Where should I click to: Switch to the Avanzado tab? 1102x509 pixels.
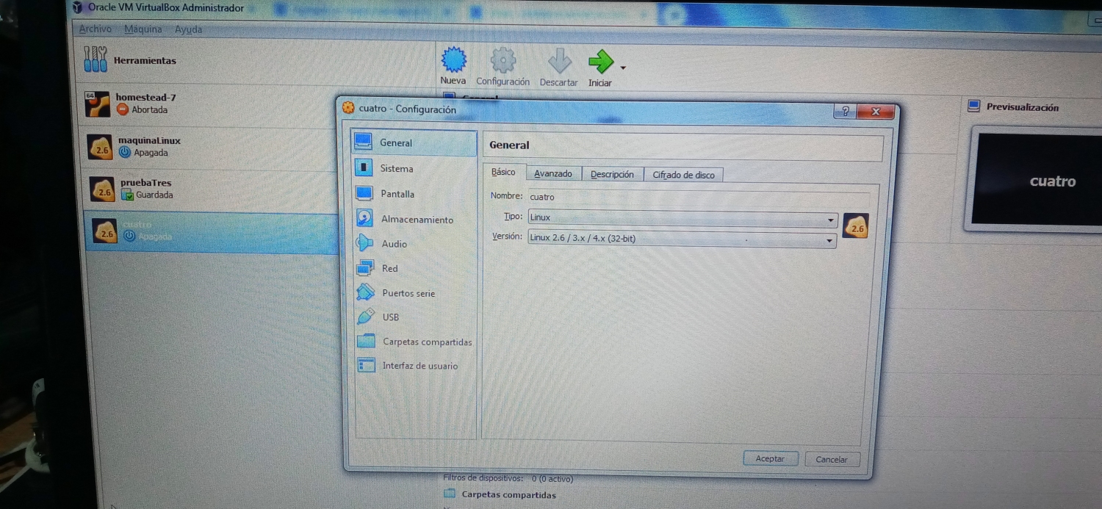click(553, 174)
